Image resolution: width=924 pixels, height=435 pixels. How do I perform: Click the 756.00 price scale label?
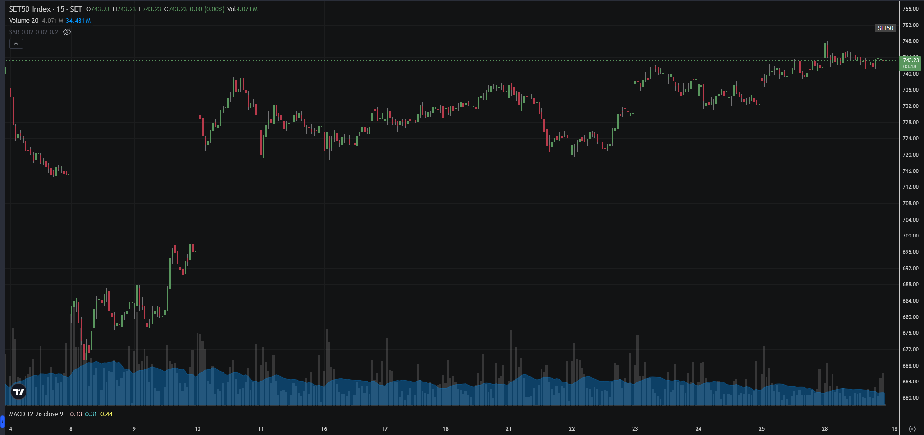[911, 9]
